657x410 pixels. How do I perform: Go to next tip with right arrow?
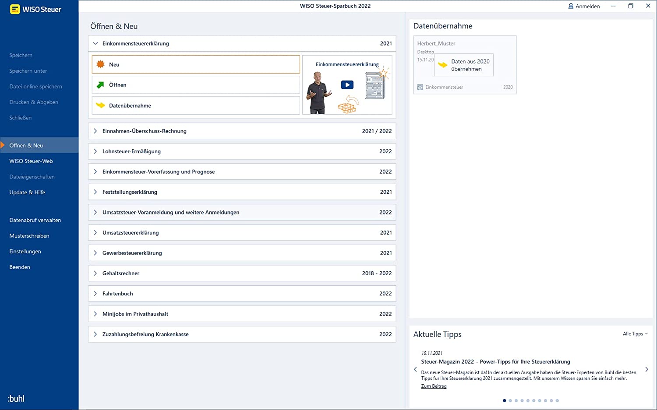(646, 370)
